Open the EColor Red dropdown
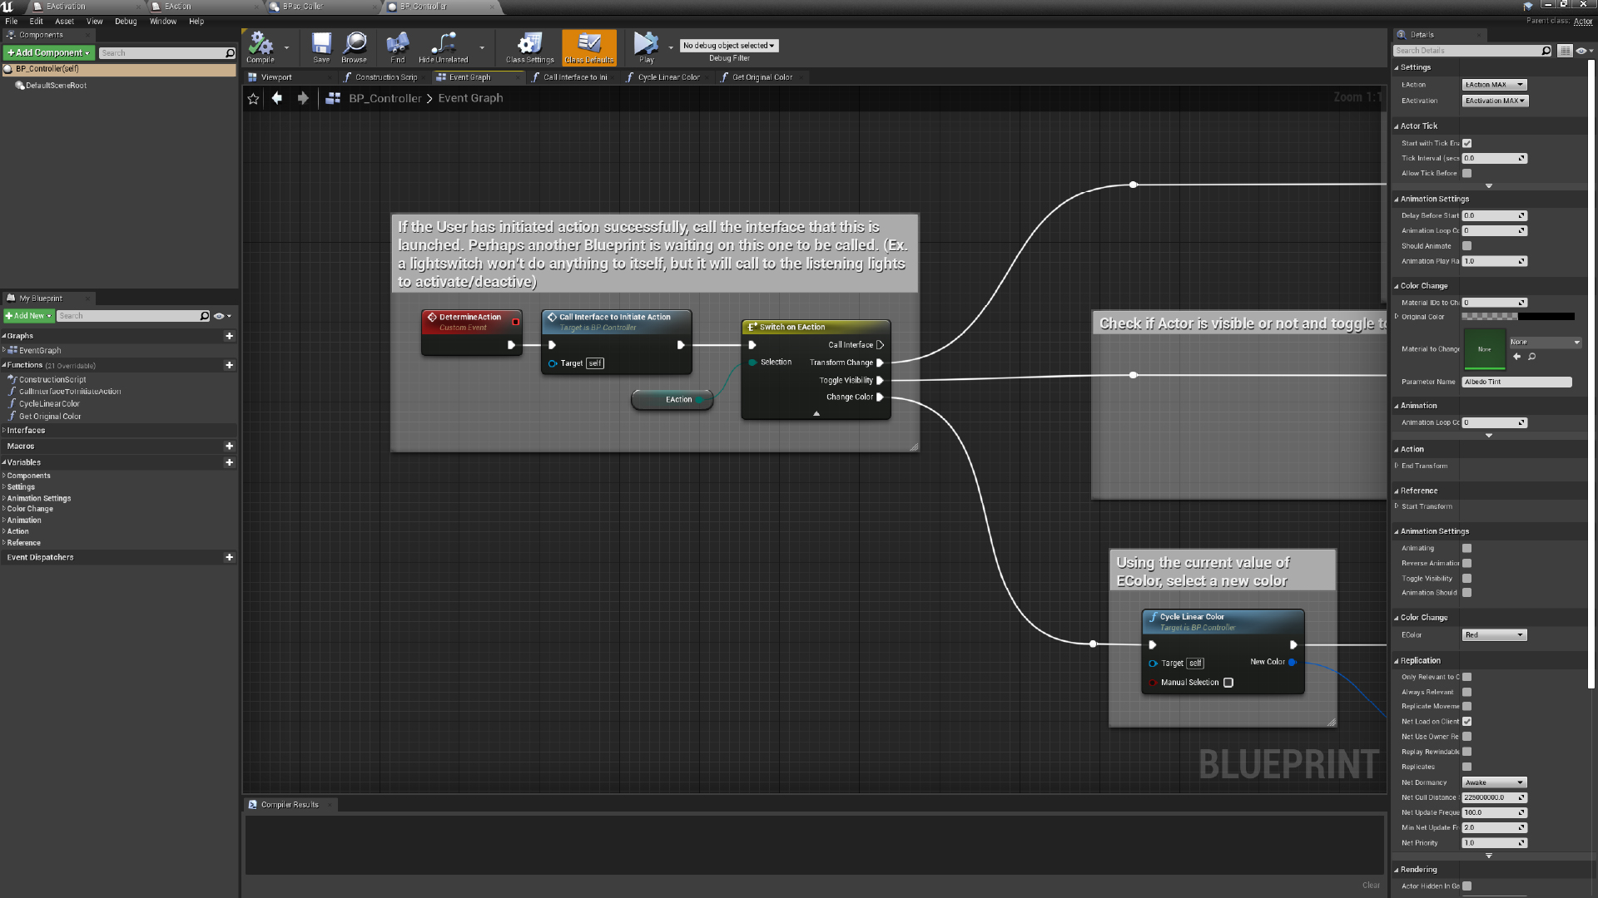 (x=1494, y=635)
